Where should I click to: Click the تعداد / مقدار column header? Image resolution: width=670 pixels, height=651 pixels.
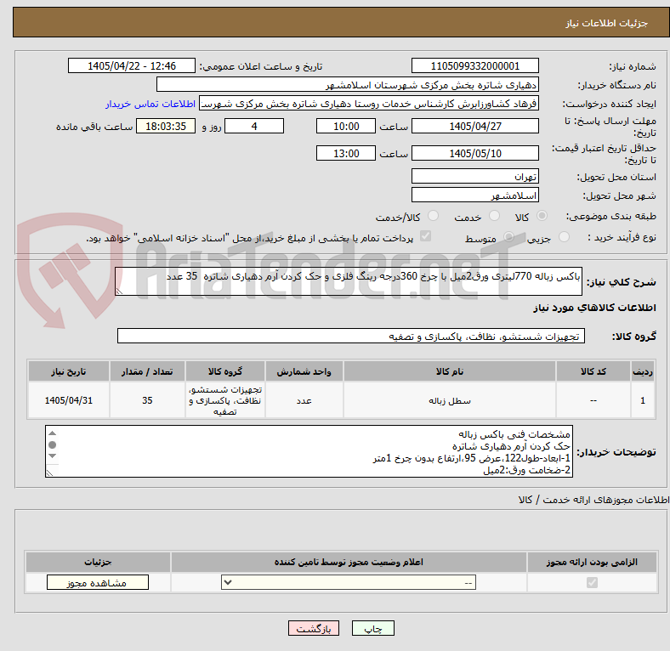pyautogui.click(x=147, y=371)
